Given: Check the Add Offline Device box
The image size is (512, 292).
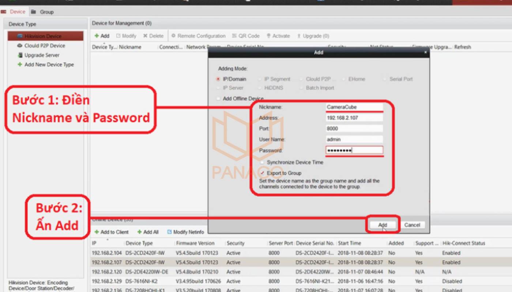Looking at the screenshot, I should pyautogui.click(x=218, y=99).
